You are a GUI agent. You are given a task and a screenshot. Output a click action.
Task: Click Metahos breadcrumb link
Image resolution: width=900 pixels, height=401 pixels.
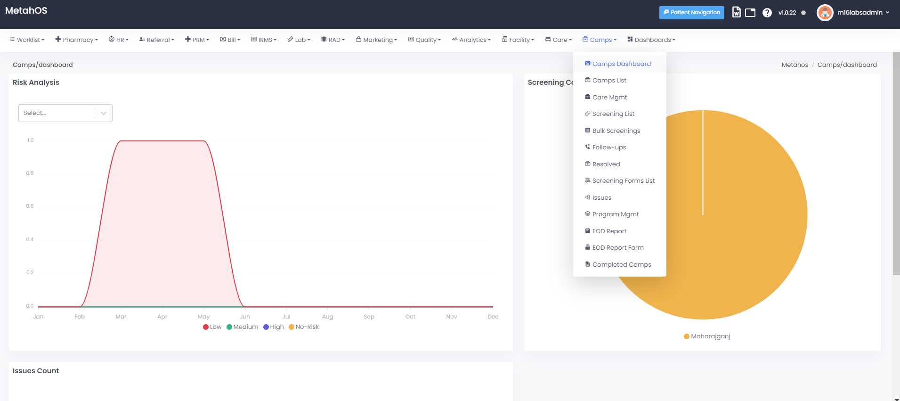point(795,65)
